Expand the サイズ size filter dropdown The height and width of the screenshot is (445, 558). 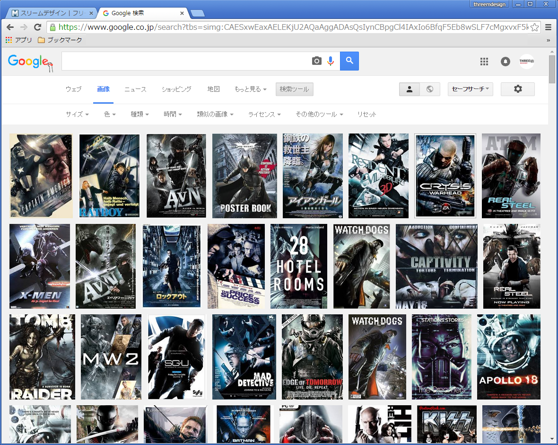point(77,115)
